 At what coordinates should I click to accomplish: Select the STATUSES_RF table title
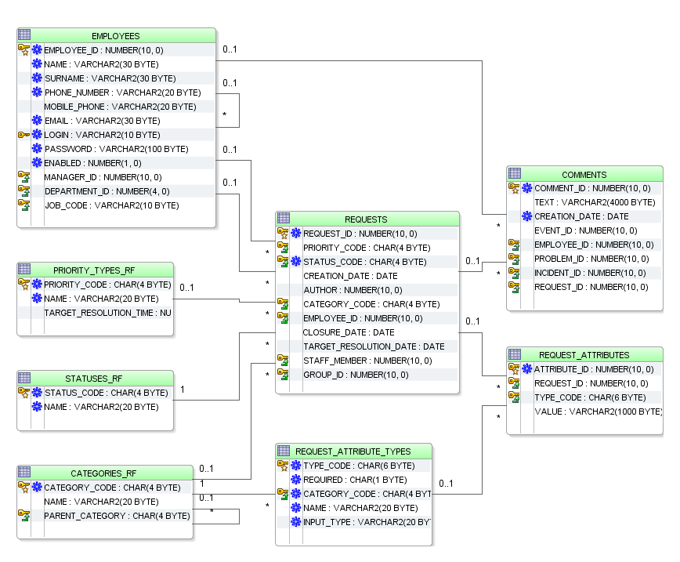point(94,379)
